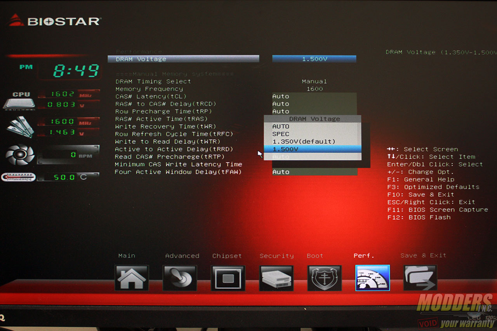Open Four Active Window Delay Auto value

[315, 172]
